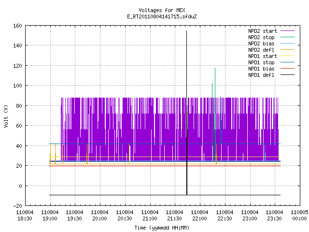309x232 pixels.
Task: Select the 'NPD2 start' legend label
Action: tap(263, 31)
